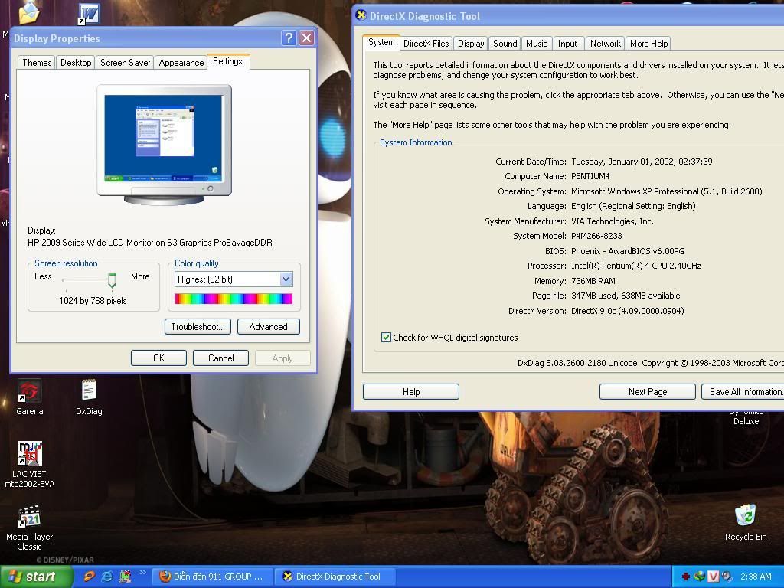Switch to the Screen Saver tab

click(125, 63)
